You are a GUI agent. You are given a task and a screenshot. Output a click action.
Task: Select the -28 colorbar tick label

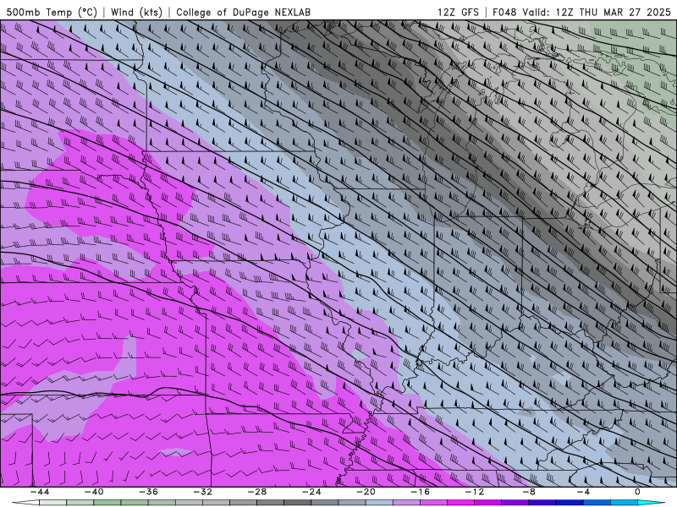tap(257, 492)
